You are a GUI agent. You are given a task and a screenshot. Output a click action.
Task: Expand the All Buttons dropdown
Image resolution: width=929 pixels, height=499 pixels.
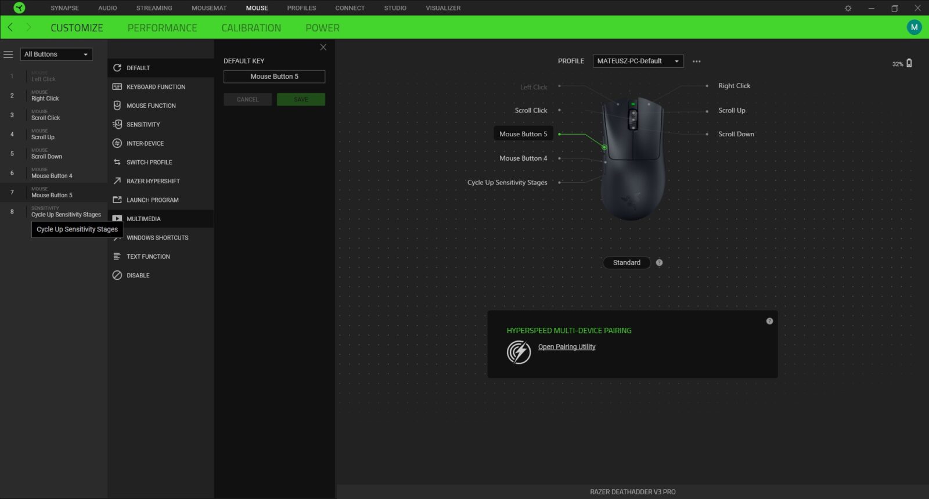pos(56,55)
